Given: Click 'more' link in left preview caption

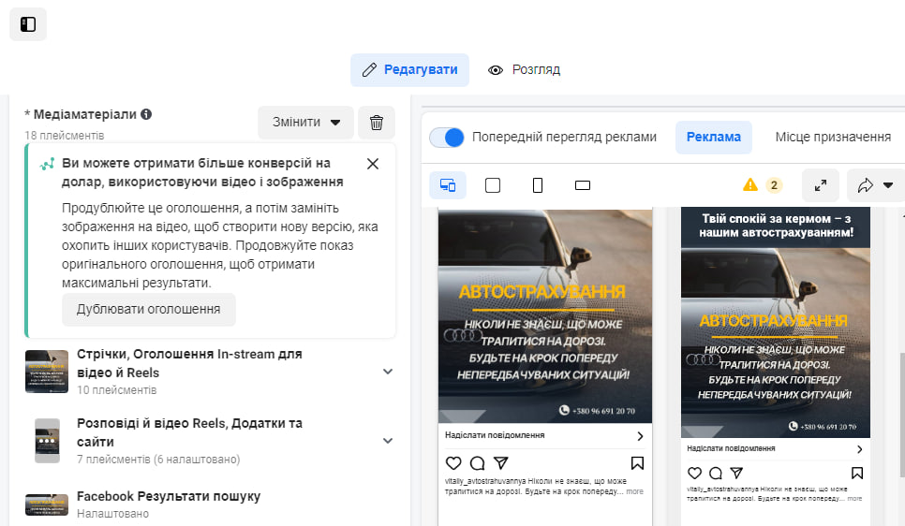Looking at the screenshot, I should point(635,491).
